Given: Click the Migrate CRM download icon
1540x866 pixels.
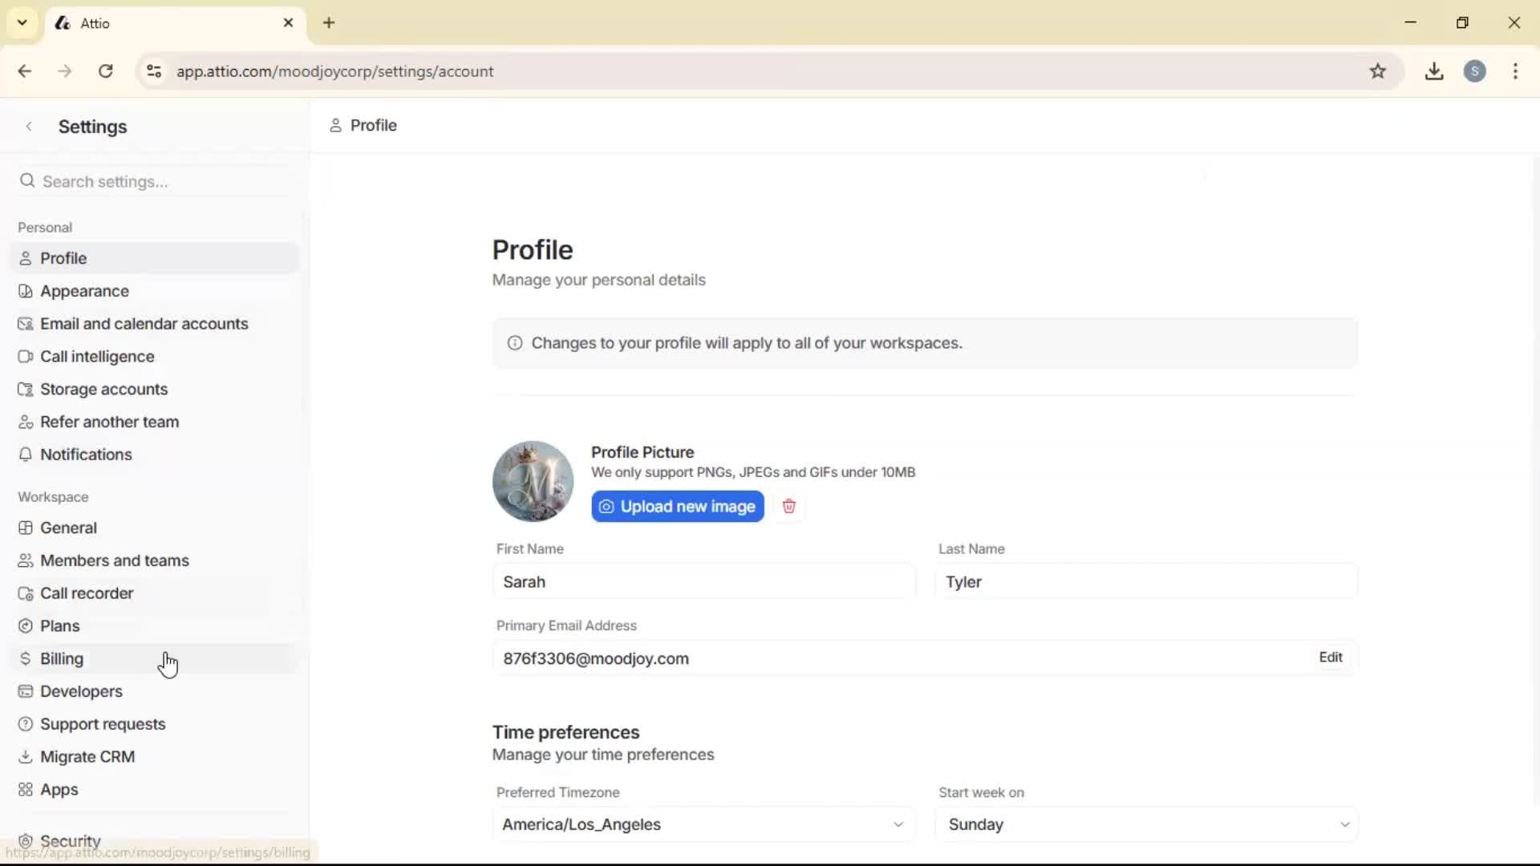Looking at the screenshot, I should click(x=26, y=757).
